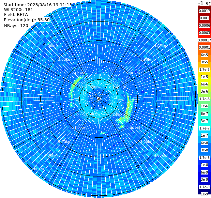
Task: Click the upper-left 2.00km range label
Action: [78, 73]
